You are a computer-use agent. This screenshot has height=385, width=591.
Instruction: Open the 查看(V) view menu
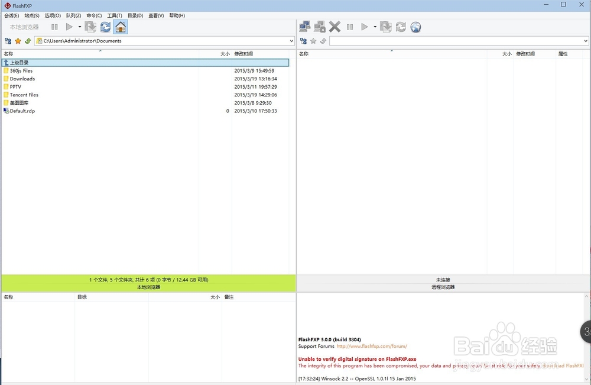[156, 15]
